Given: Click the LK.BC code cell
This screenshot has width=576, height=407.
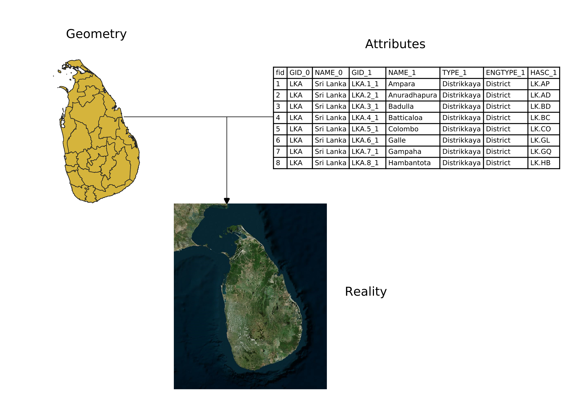Looking at the screenshot, I should point(544,118).
